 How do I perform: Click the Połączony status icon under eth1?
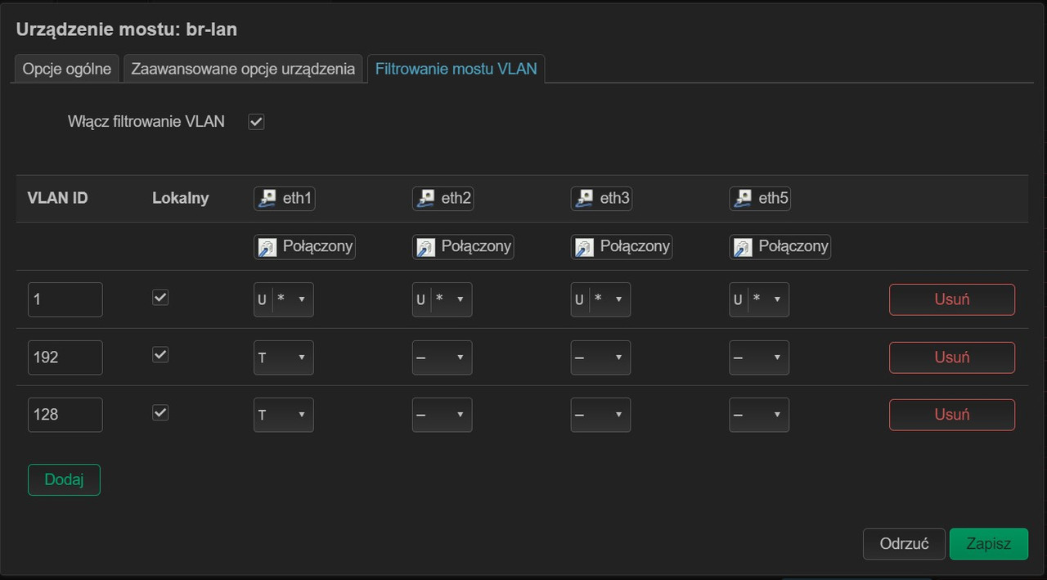pos(267,247)
